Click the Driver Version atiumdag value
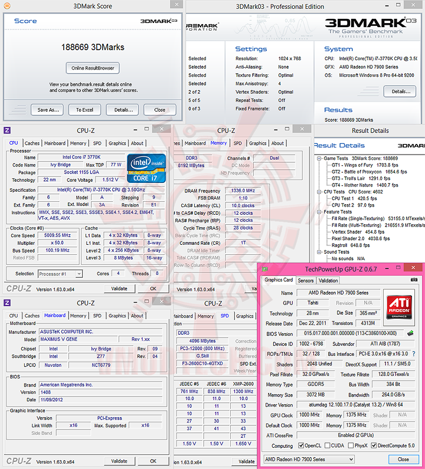 coord(355,405)
